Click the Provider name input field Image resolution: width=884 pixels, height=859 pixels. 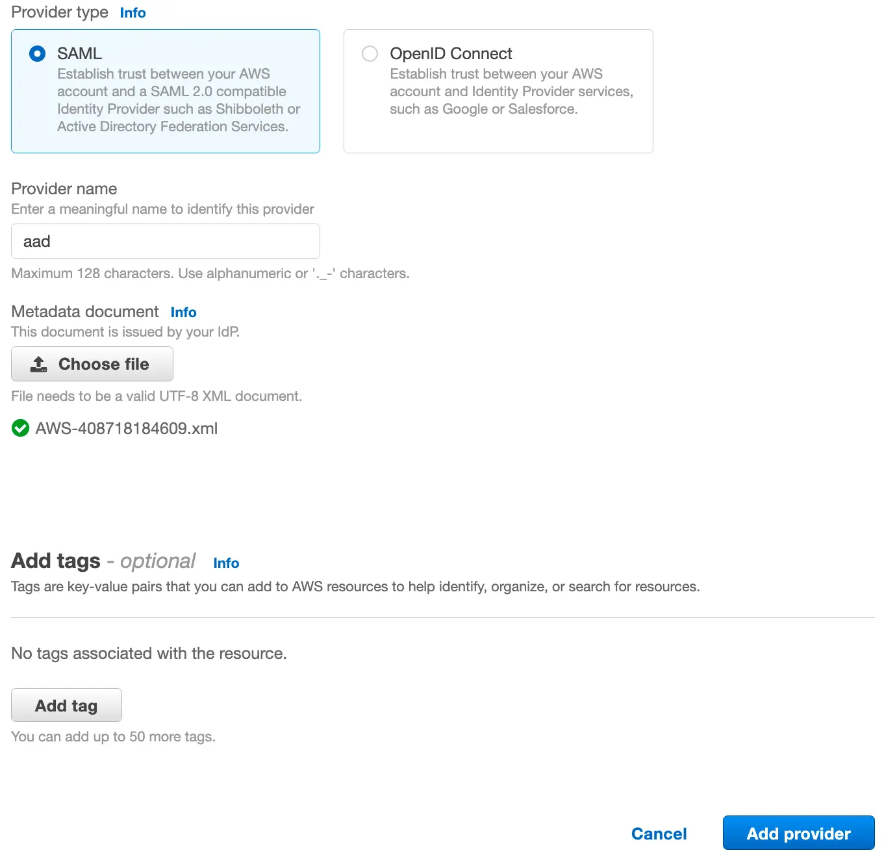coord(165,241)
